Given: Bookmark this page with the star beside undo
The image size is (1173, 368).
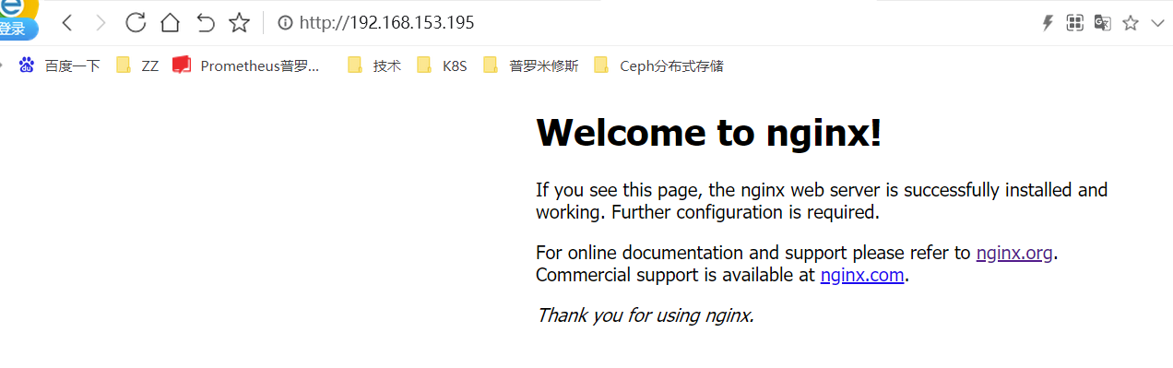Looking at the screenshot, I should click(239, 23).
